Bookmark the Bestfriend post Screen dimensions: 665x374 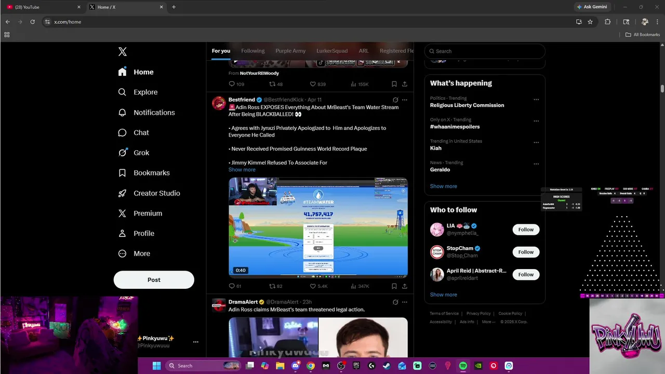pos(394,286)
